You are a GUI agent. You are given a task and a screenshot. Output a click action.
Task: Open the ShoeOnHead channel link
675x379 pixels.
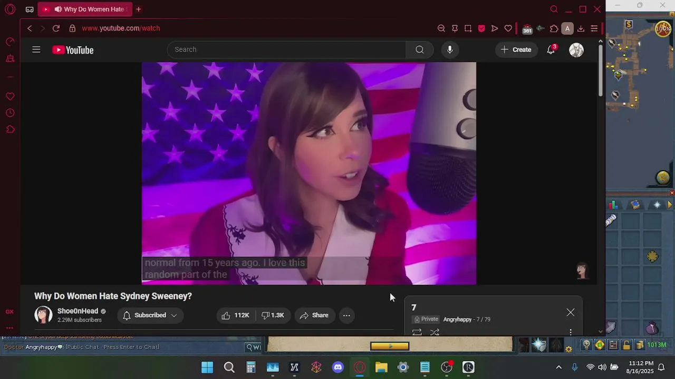click(78, 311)
